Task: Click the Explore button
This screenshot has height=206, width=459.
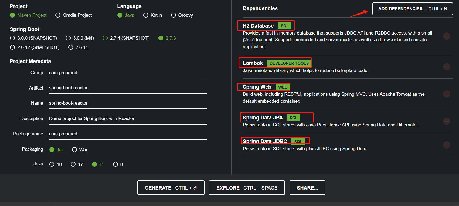Action: point(247,188)
